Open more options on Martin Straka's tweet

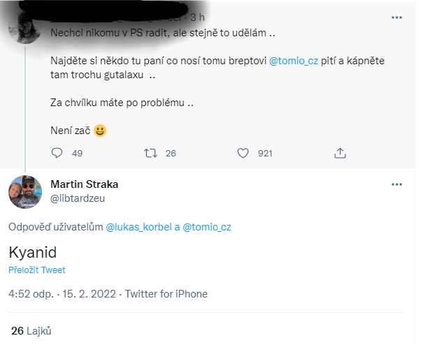(x=397, y=184)
